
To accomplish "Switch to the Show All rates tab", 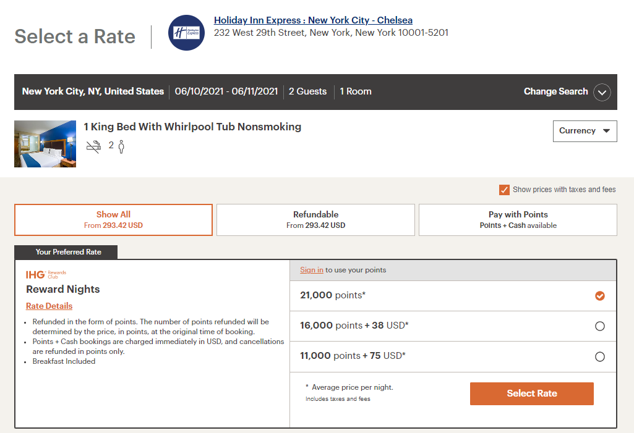I will (113, 220).
